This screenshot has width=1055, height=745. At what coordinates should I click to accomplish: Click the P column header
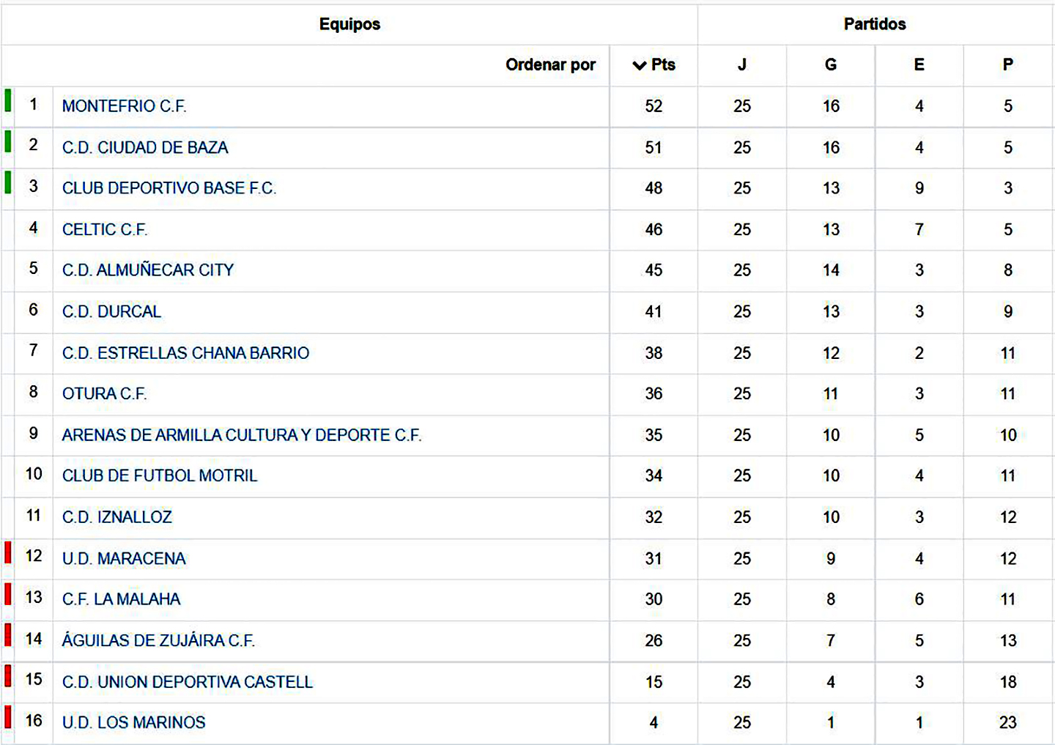[x=1007, y=65]
